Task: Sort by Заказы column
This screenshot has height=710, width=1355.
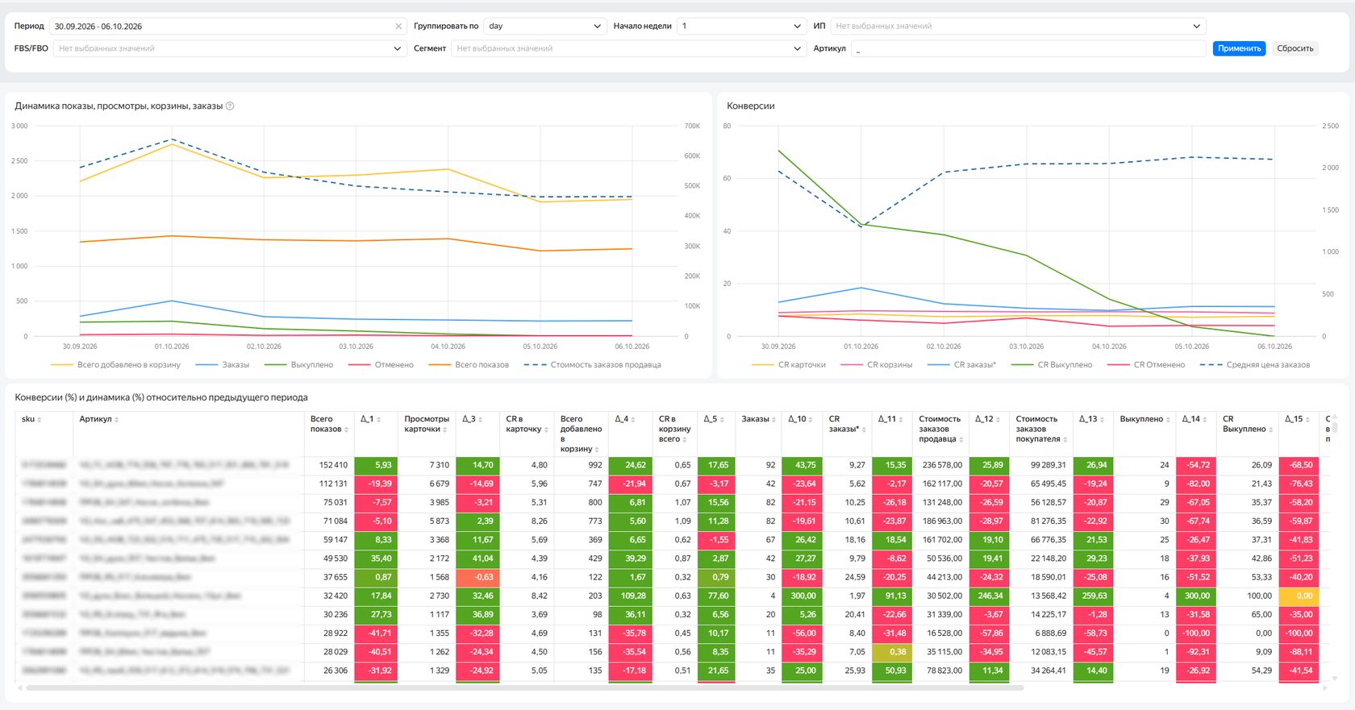Action: (x=773, y=420)
